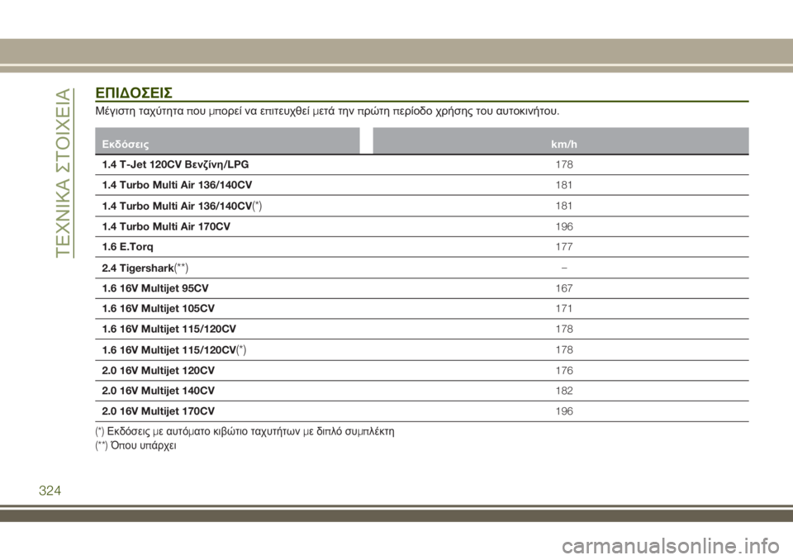Click speed 181 for Multi Air 136/140CV(*)

pos(564,206)
